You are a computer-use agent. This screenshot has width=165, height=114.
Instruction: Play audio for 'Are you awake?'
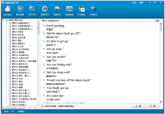(x=44, y=57)
